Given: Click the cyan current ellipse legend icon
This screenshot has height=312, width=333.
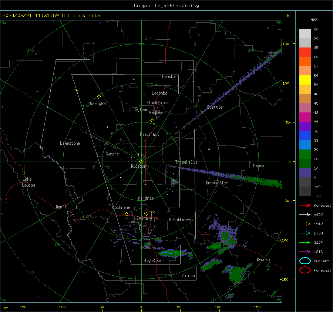Looking at the screenshot, I should tap(305, 261).
